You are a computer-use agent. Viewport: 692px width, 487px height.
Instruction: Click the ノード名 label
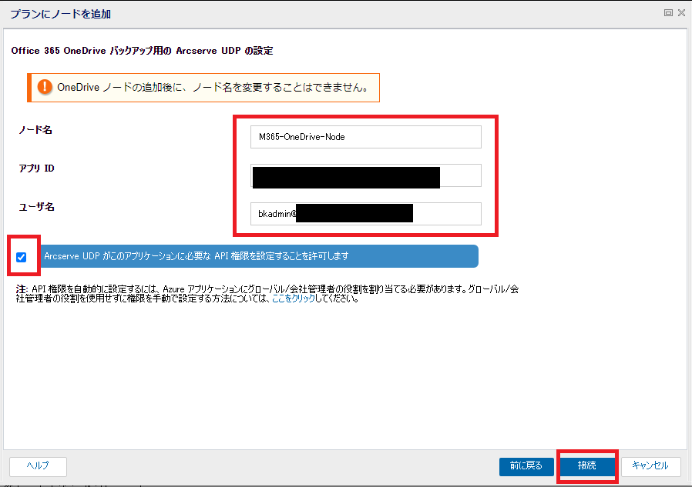35,130
